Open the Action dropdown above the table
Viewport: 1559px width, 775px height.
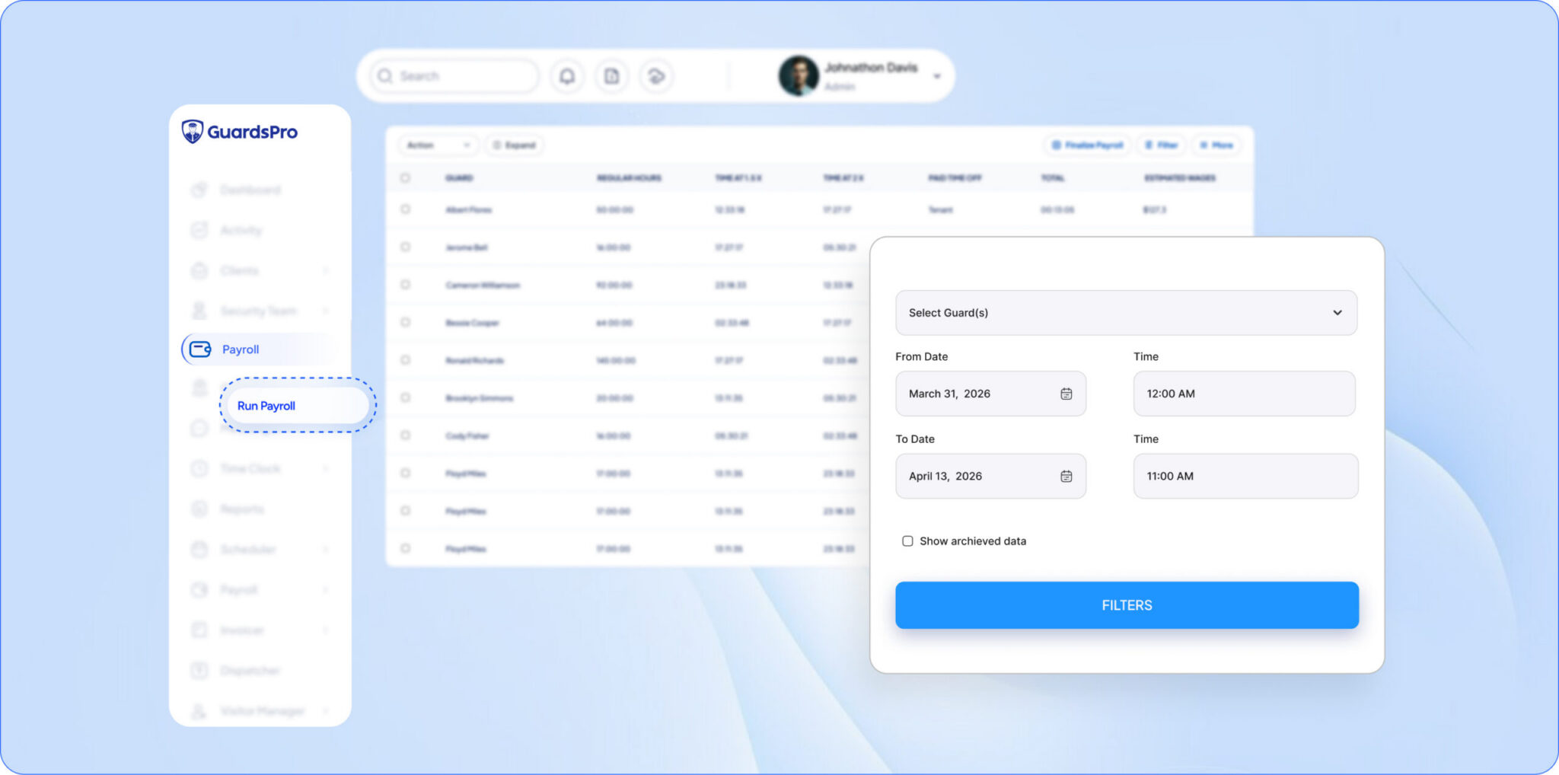(438, 145)
